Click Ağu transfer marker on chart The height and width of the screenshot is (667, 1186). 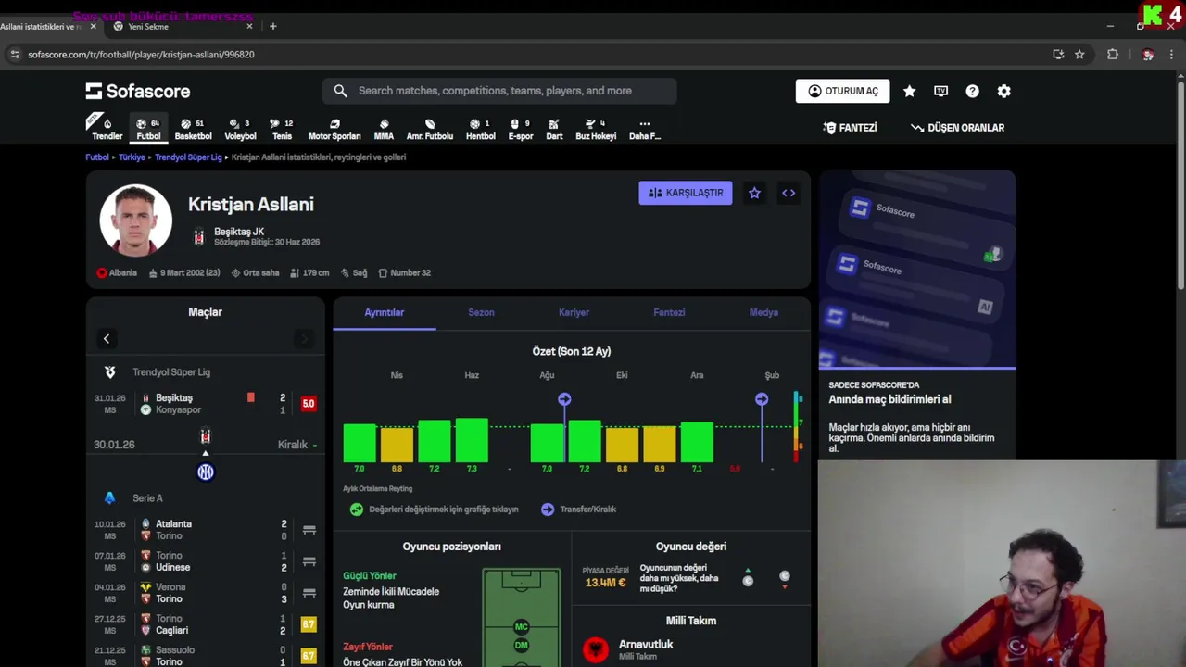tap(564, 399)
